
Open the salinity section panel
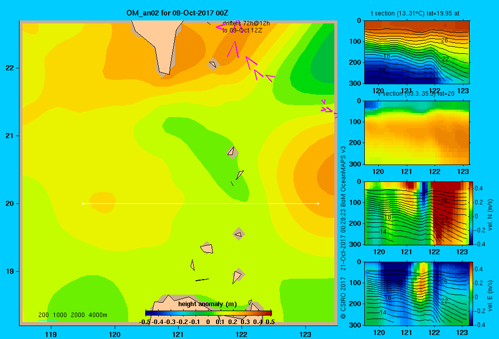tap(417, 133)
